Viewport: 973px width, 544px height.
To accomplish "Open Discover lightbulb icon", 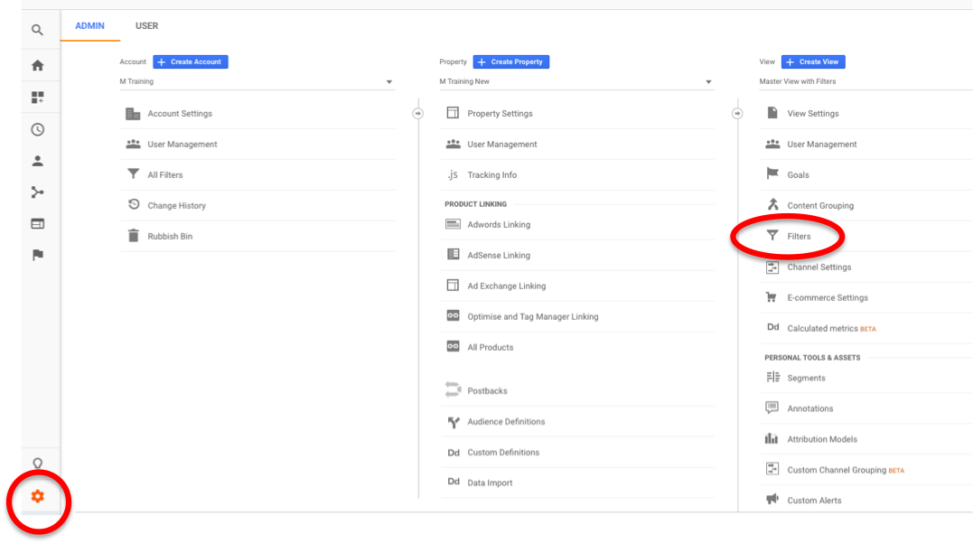I will pos(37,464).
